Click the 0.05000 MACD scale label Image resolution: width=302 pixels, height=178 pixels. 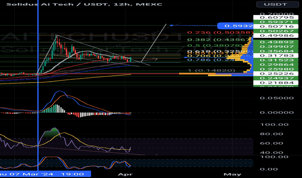coord(277,98)
